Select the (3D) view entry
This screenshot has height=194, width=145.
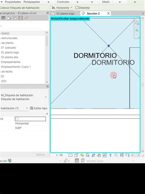(4, 81)
